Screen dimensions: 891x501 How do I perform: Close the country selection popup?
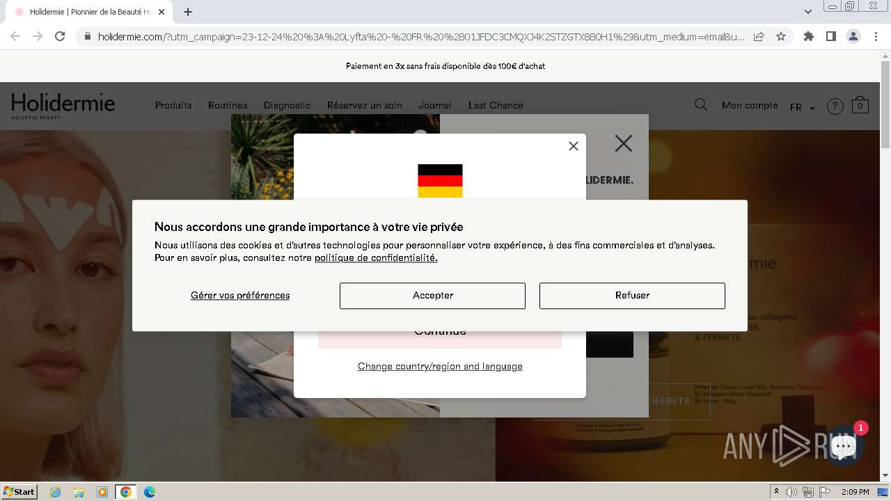pyautogui.click(x=574, y=146)
